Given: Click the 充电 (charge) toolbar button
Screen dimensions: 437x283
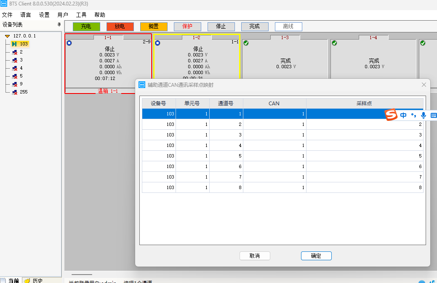Looking at the screenshot, I should pyautogui.click(x=86, y=26).
